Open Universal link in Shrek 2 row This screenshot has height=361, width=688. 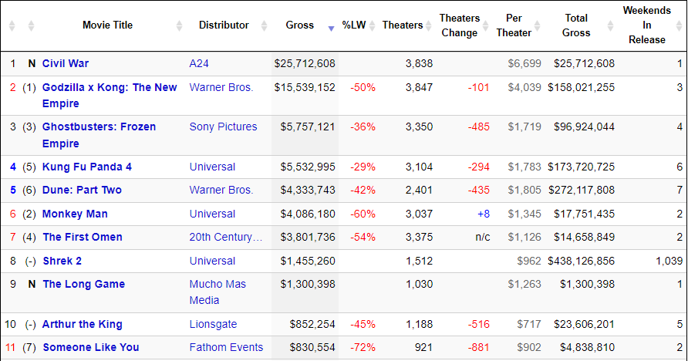click(212, 261)
